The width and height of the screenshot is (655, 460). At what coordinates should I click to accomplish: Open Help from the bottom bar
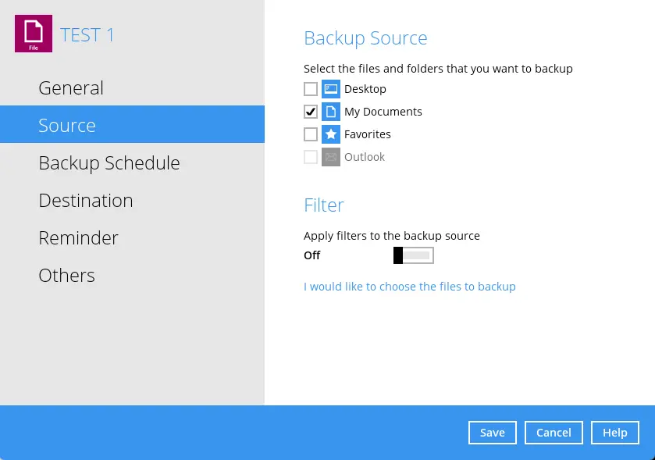tap(614, 432)
